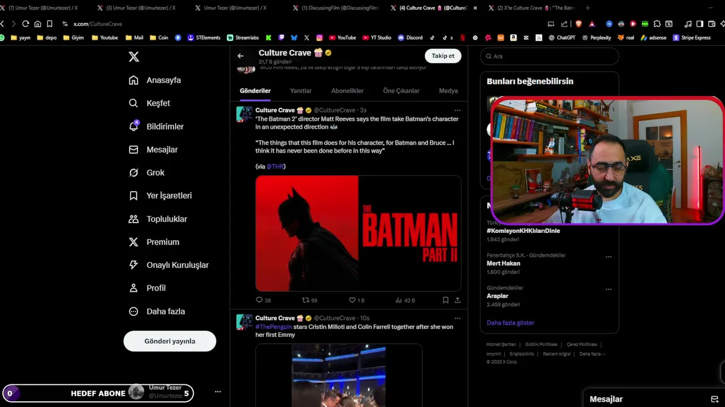Open the yayın bookmark folder
725x407 pixels.
coord(20,38)
